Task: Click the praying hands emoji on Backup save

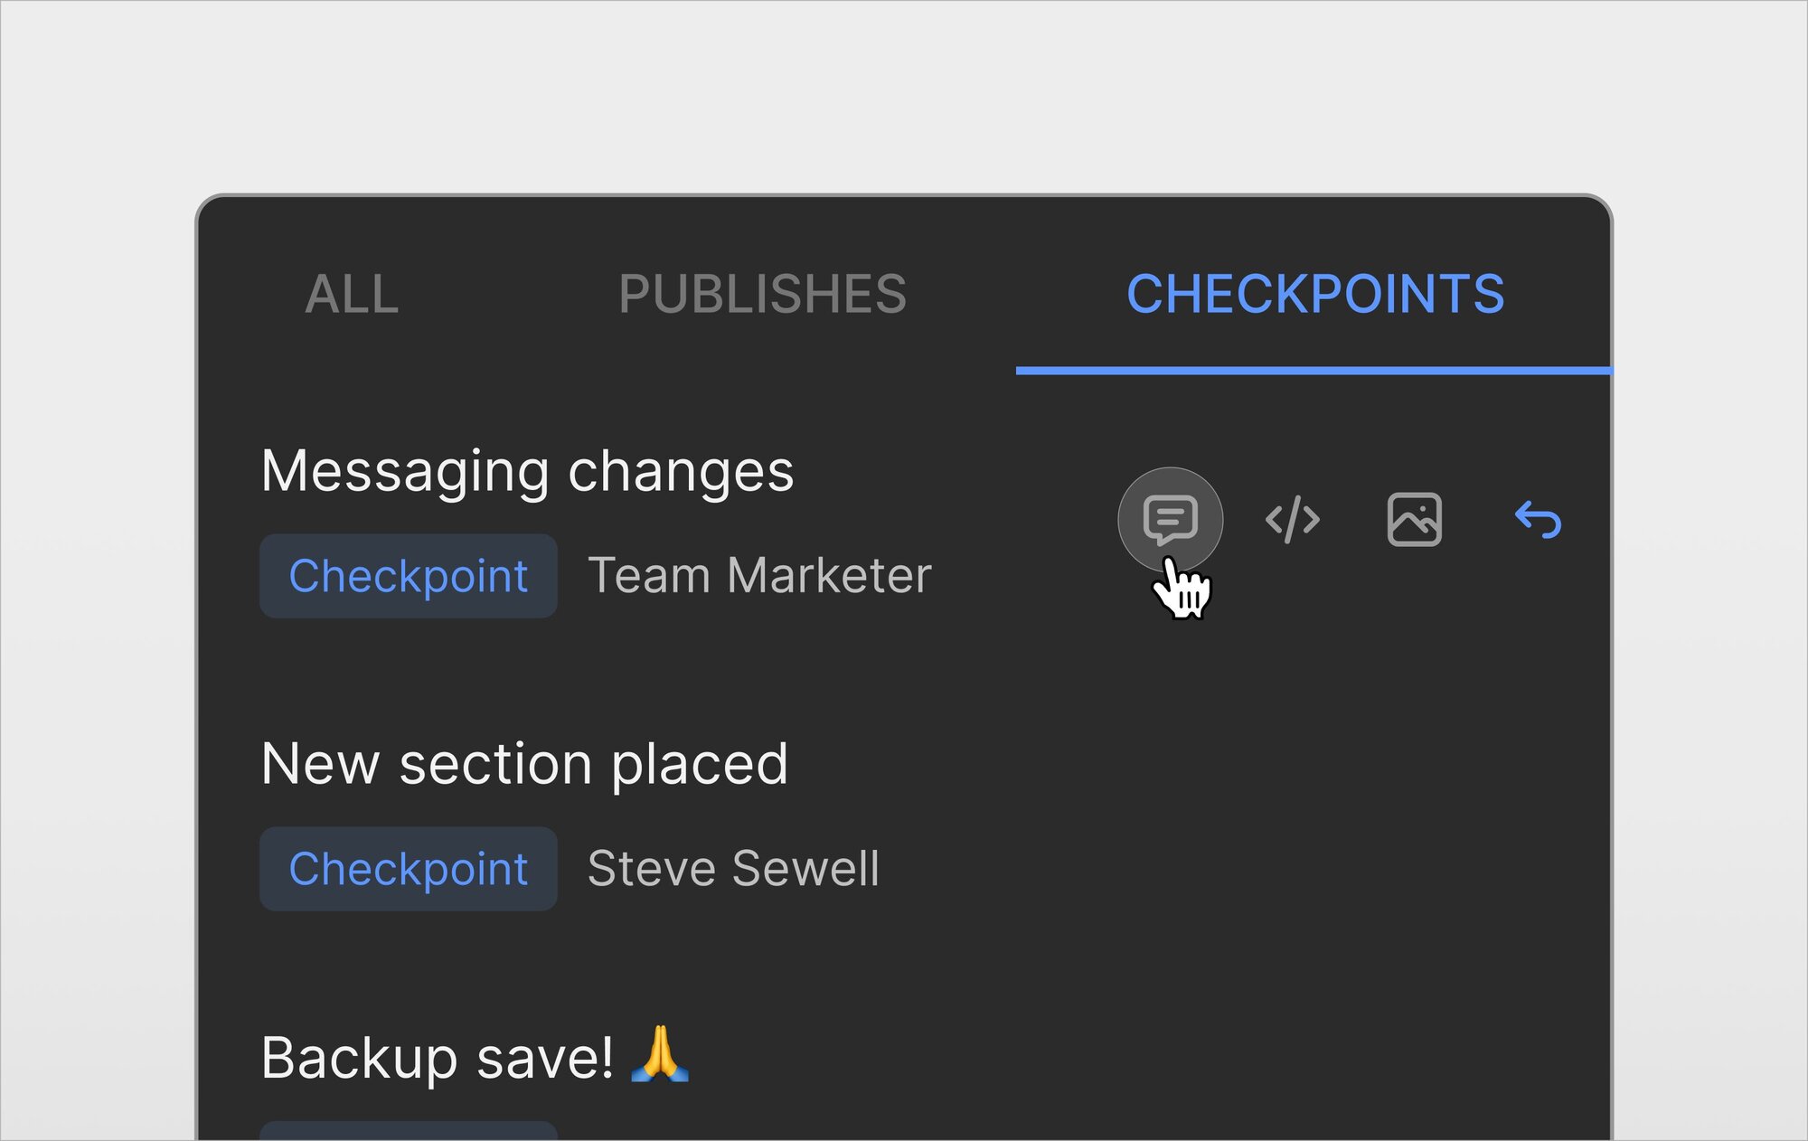Action: [661, 1053]
